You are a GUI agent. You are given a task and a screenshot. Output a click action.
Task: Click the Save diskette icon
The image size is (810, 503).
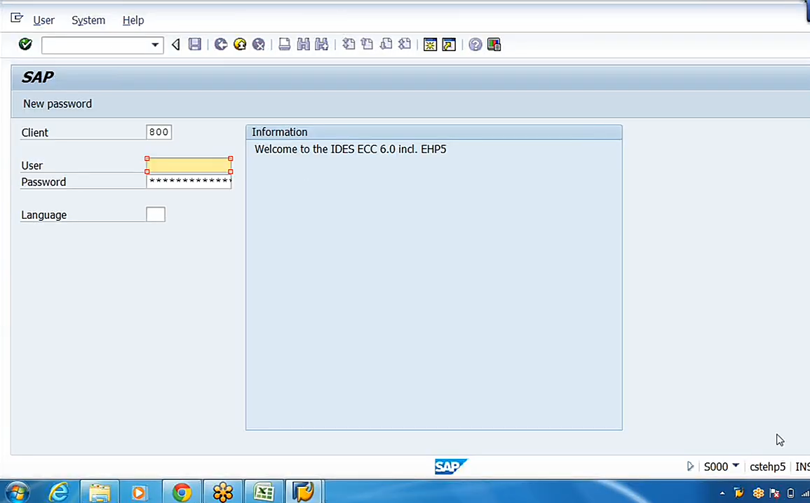(x=195, y=44)
